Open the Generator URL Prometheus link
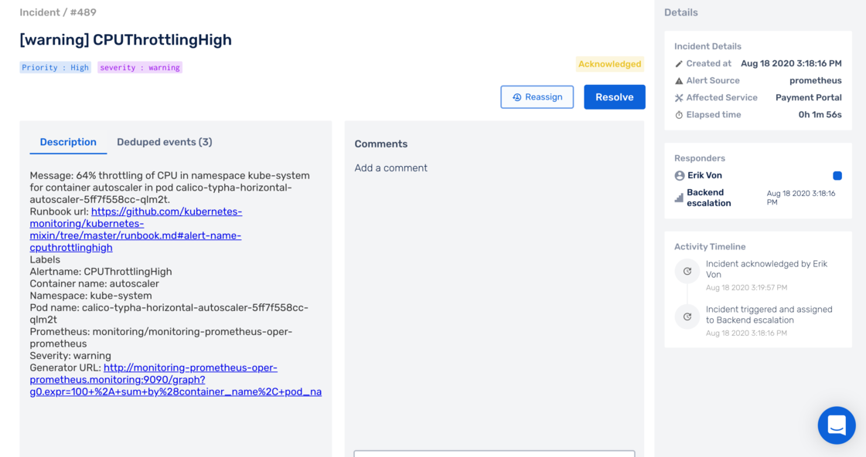Image resolution: width=866 pixels, height=457 pixels. [176, 380]
